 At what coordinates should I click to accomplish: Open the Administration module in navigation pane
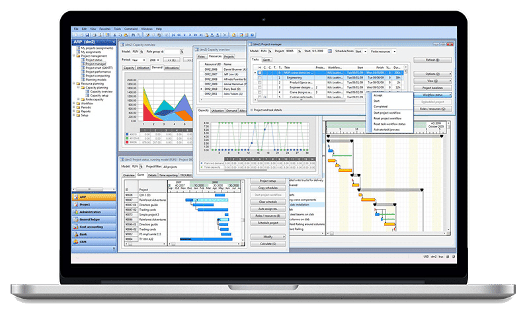pos(94,212)
